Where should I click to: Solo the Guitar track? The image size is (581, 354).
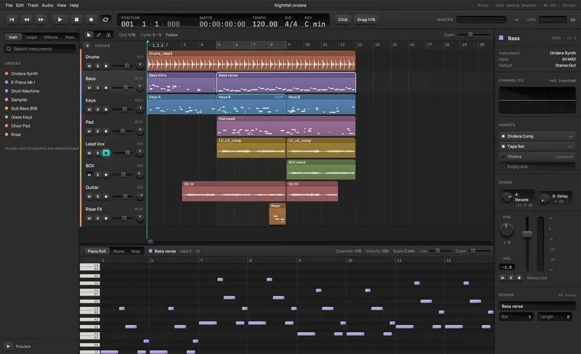click(97, 196)
